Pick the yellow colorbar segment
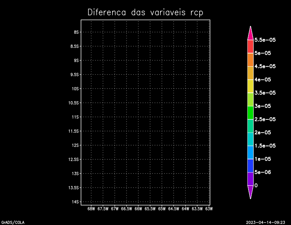The height and width of the screenshot is (225, 291). click(x=250, y=86)
